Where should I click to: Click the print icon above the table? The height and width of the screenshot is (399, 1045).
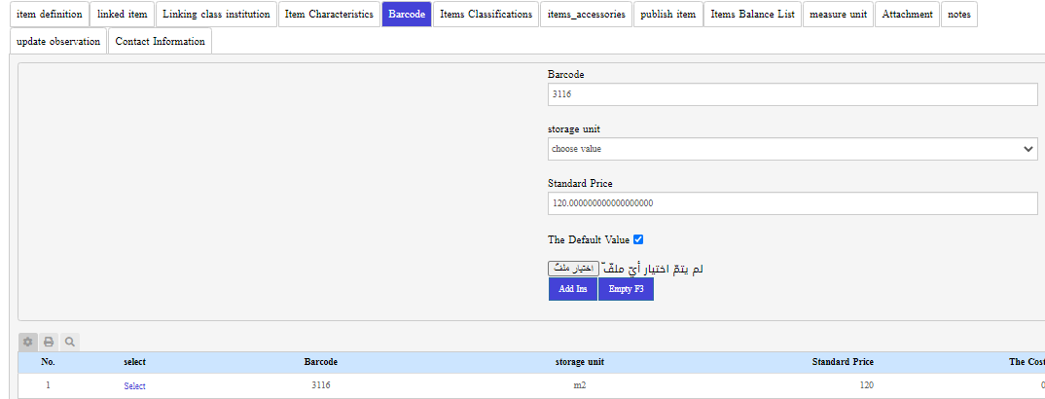tap(49, 342)
